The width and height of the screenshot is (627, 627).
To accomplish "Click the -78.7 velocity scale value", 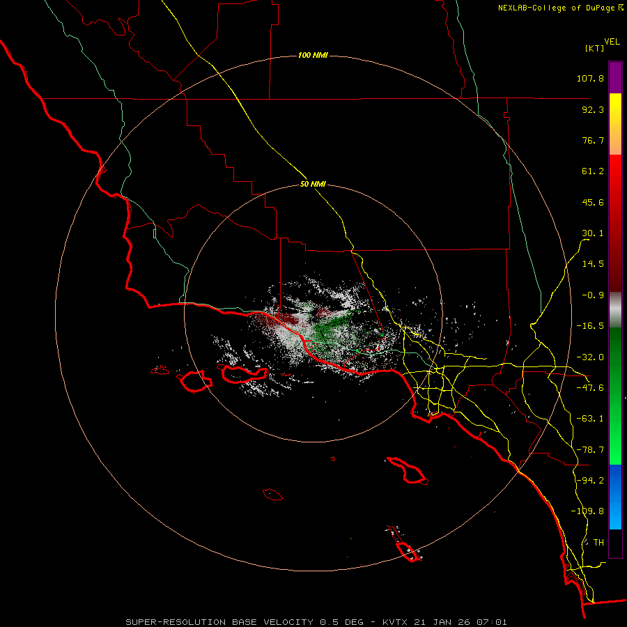I will 590,450.
